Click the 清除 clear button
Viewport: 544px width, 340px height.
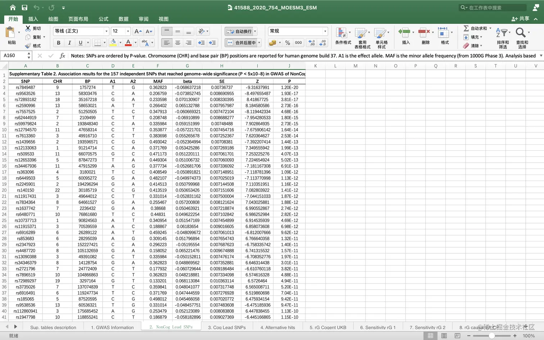point(473,46)
